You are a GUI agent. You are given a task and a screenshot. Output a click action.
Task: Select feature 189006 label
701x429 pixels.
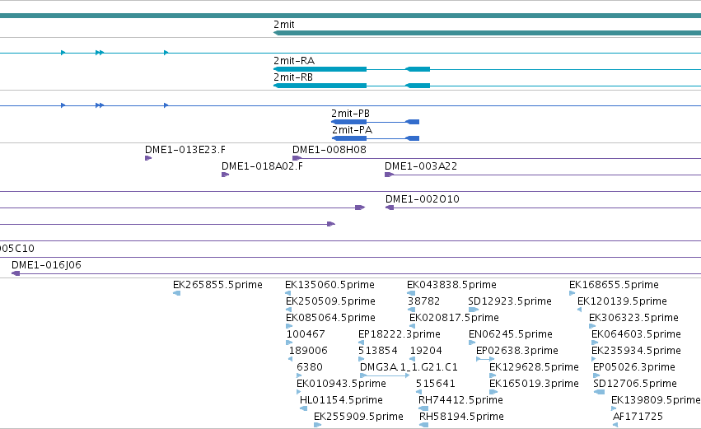(x=308, y=351)
